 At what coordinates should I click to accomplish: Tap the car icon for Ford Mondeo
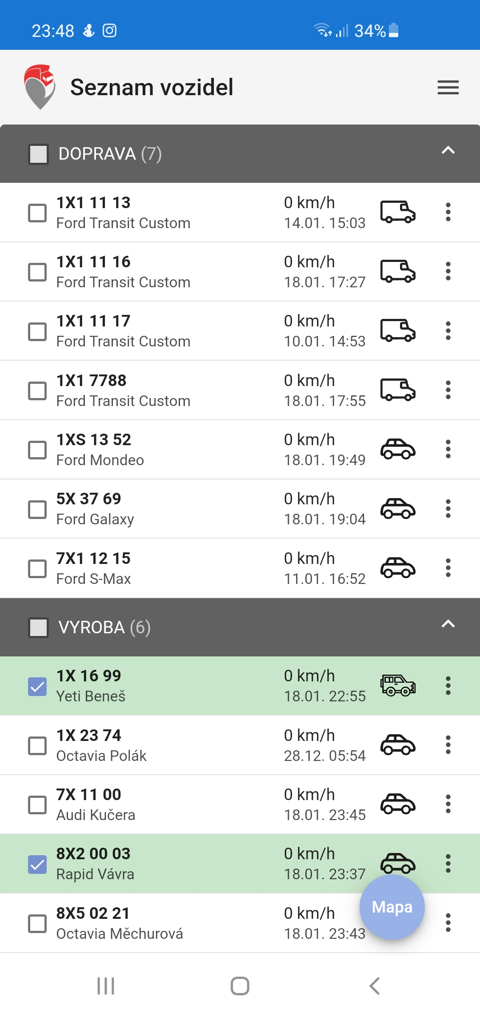pyautogui.click(x=398, y=449)
